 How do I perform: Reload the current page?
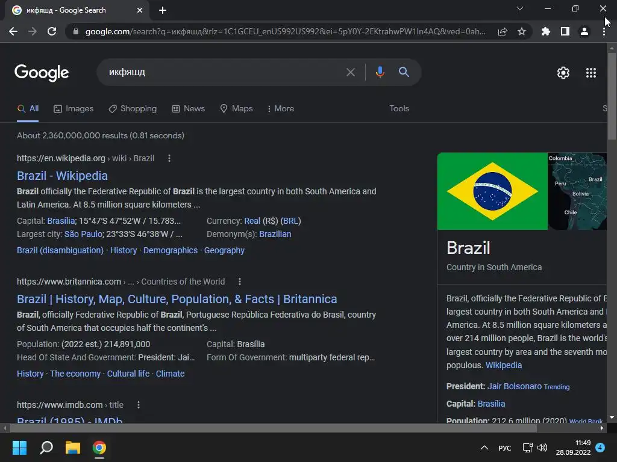tap(52, 31)
